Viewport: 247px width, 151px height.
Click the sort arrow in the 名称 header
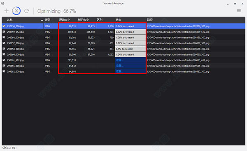(x=42, y=20)
